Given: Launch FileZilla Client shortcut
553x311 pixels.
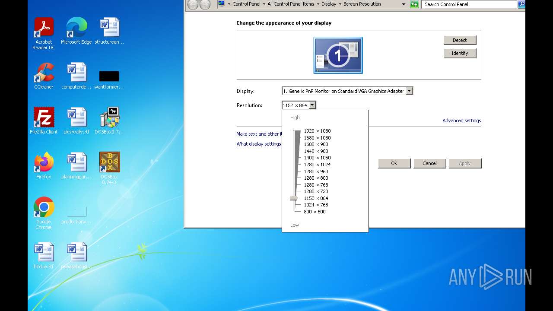Looking at the screenshot, I should pos(44,121).
